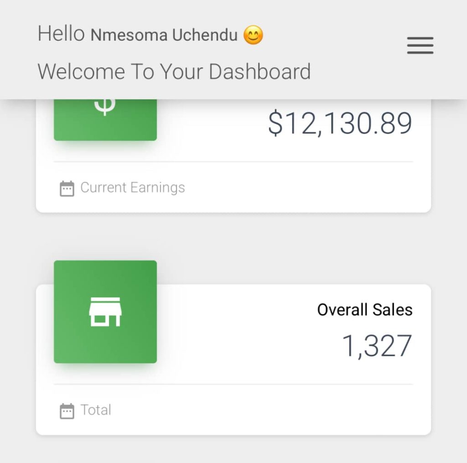Select the username Nmesoma Uchendu
The image size is (467, 463).
click(164, 36)
